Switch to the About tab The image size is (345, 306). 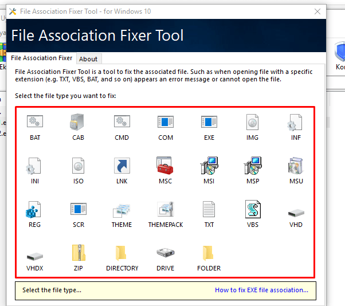click(x=89, y=59)
